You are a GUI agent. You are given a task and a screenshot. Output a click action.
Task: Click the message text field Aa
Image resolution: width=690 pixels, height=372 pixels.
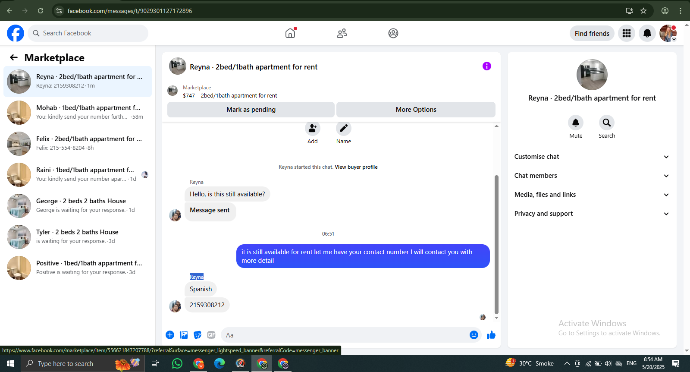click(344, 335)
